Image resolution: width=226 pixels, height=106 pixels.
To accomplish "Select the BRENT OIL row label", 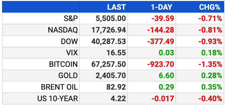I will click(59, 87).
